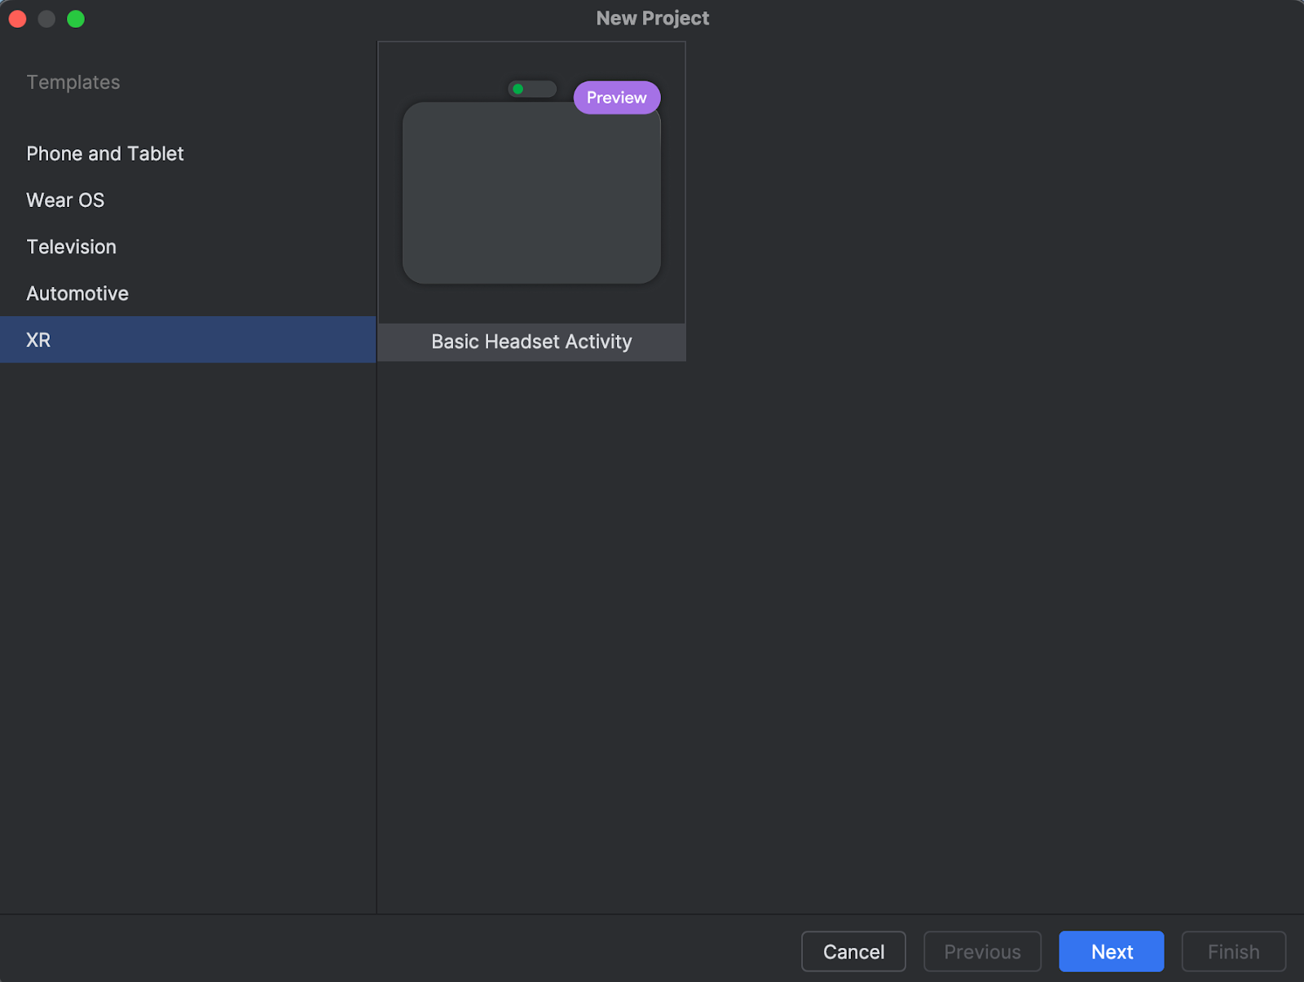Click the yellow macOS minimize button
This screenshot has width=1304, height=982.
point(46,18)
